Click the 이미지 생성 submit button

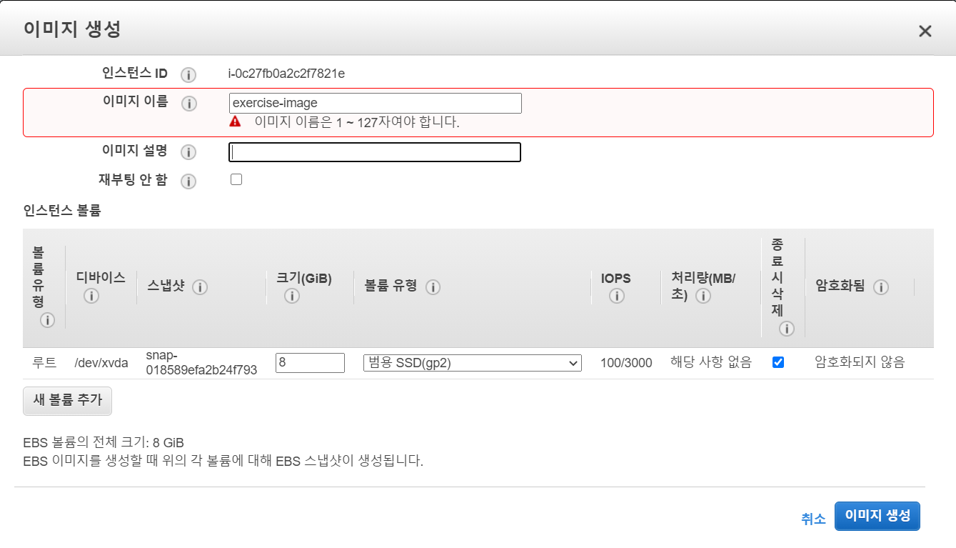coord(877,516)
